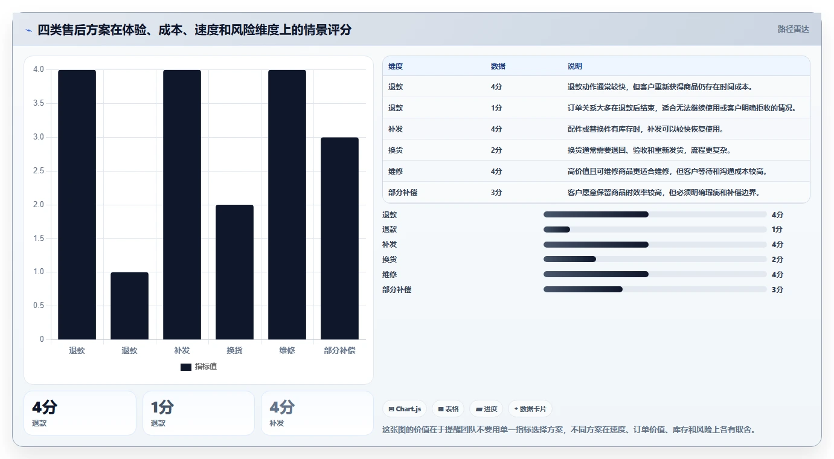Click the page title 四类售后方案 heading

(x=194, y=30)
